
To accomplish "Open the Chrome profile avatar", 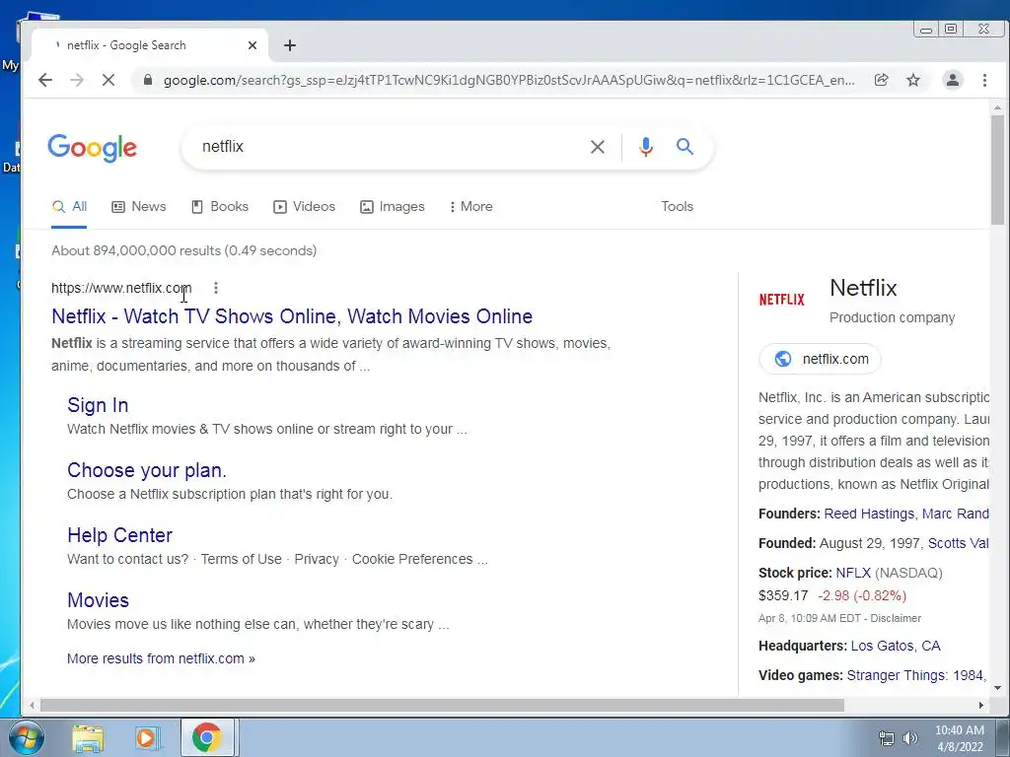I will coord(952,80).
